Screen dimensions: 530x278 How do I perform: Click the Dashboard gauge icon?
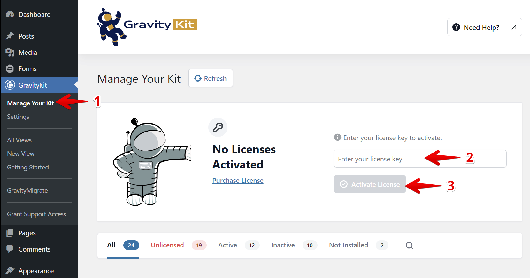coord(10,14)
